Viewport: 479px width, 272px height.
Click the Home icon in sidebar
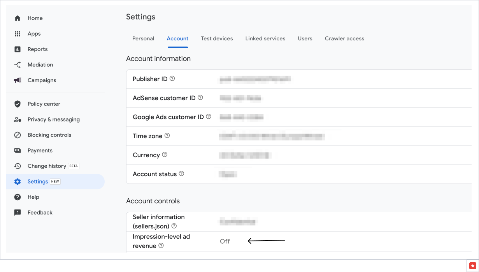18,18
